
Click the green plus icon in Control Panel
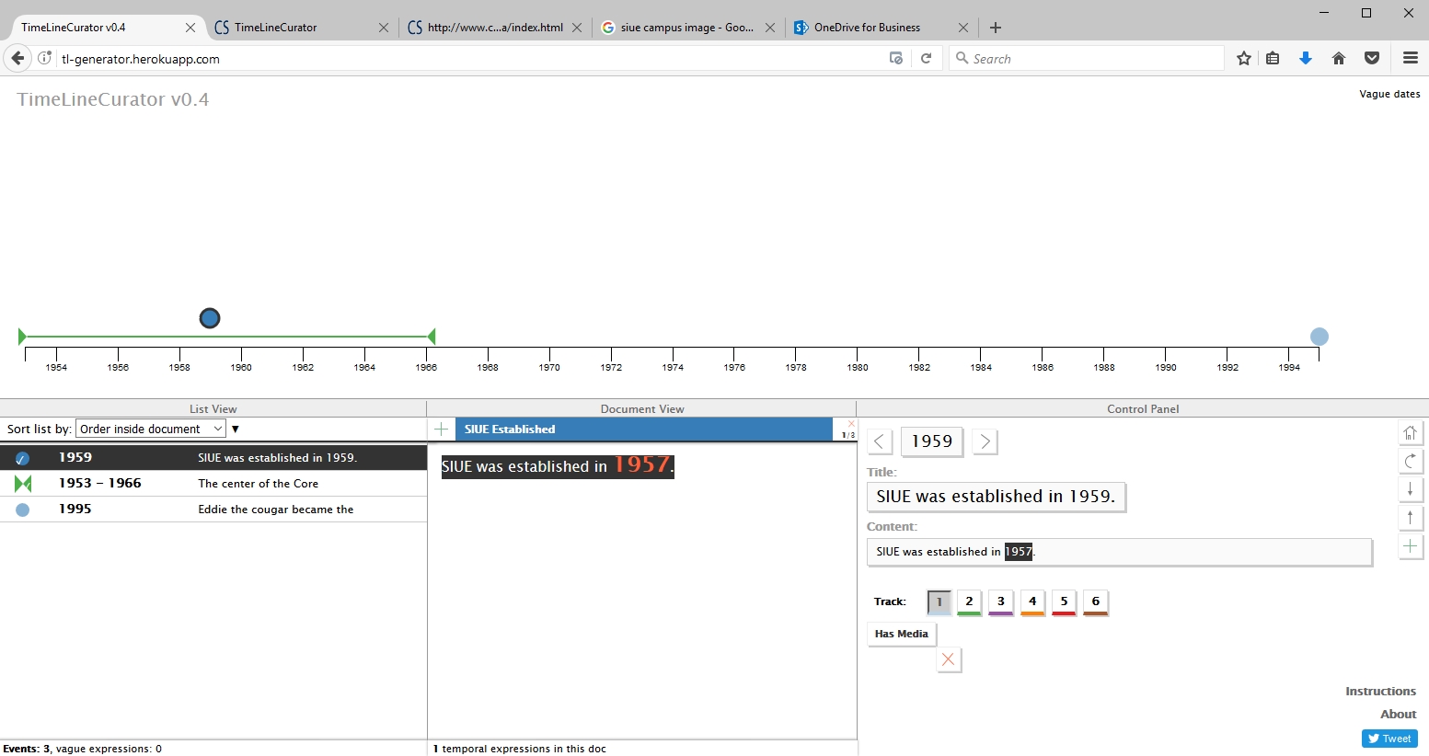1410,546
